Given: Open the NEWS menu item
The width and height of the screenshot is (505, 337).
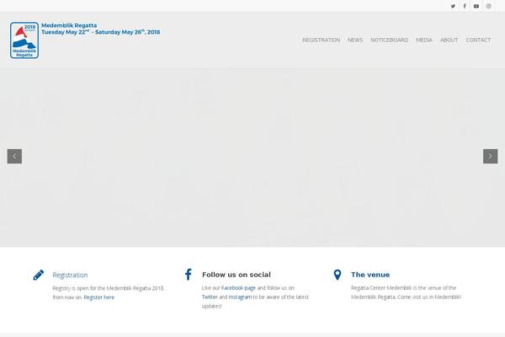Looking at the screenshot, I should [x=355, y=40].
